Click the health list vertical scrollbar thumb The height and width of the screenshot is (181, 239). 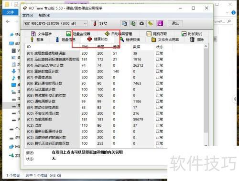coord(206,90)
